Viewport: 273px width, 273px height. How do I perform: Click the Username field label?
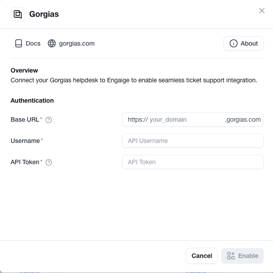(x=25, y=141)
